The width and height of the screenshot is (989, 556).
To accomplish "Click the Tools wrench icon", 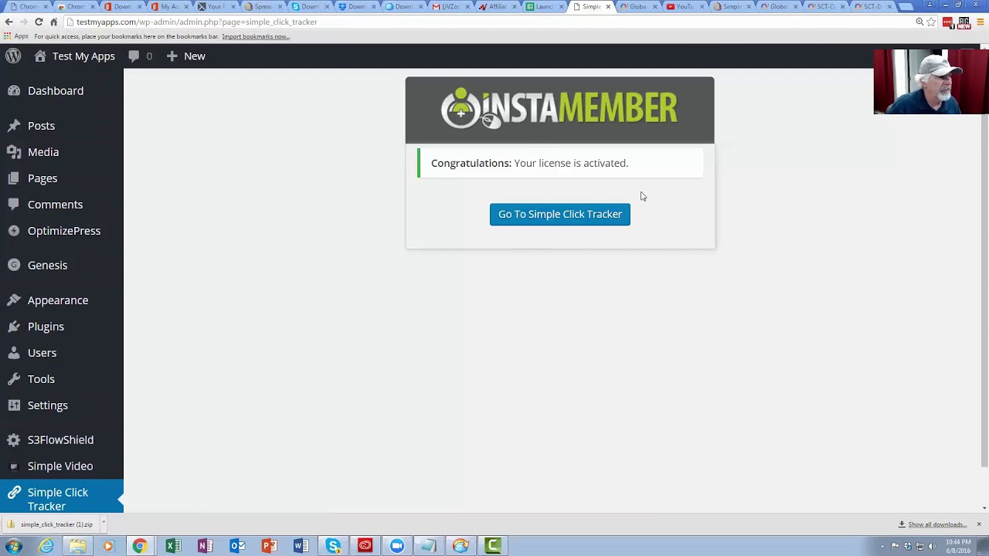I will pos(14,378).
